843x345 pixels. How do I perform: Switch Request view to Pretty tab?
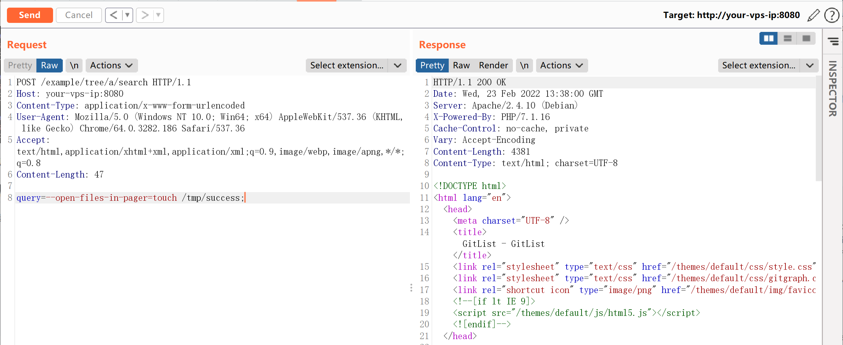(x=20, y=66)
